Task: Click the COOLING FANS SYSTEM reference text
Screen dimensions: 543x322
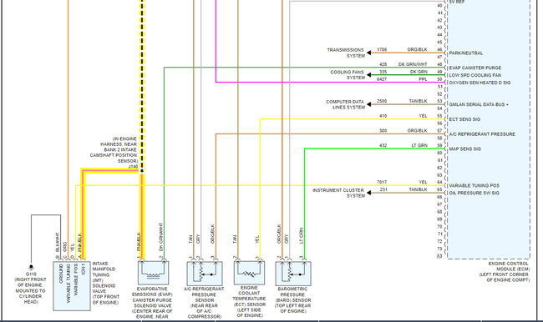Action: (x=348, y=75)
